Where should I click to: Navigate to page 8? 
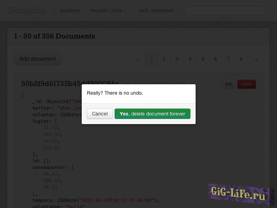[241, 59]
